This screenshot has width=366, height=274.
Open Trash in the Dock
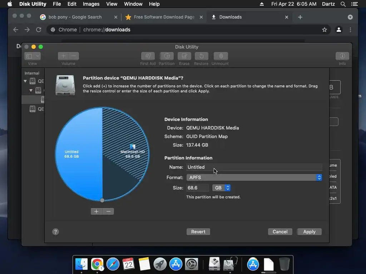(284, 264)
